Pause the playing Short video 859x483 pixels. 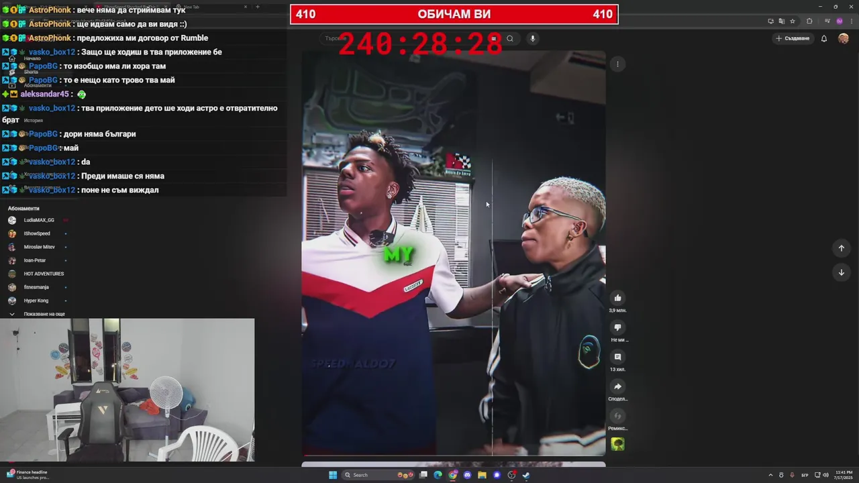(x=454, y=254)
